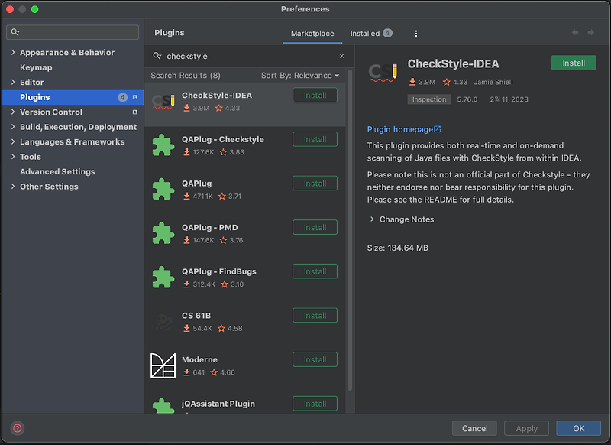Image resolution: width=611 pixels, height=445 pixels.
Task: Select Editor in the settings sidebar
Action: point(31,82)
